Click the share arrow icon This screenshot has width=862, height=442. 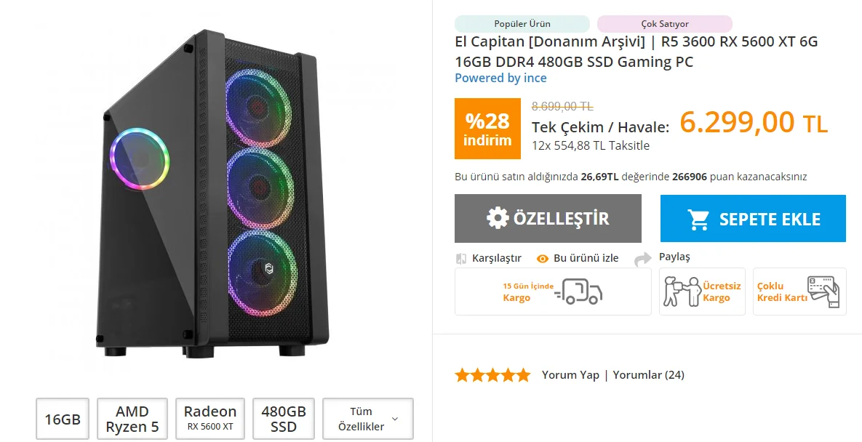(643, 259)
